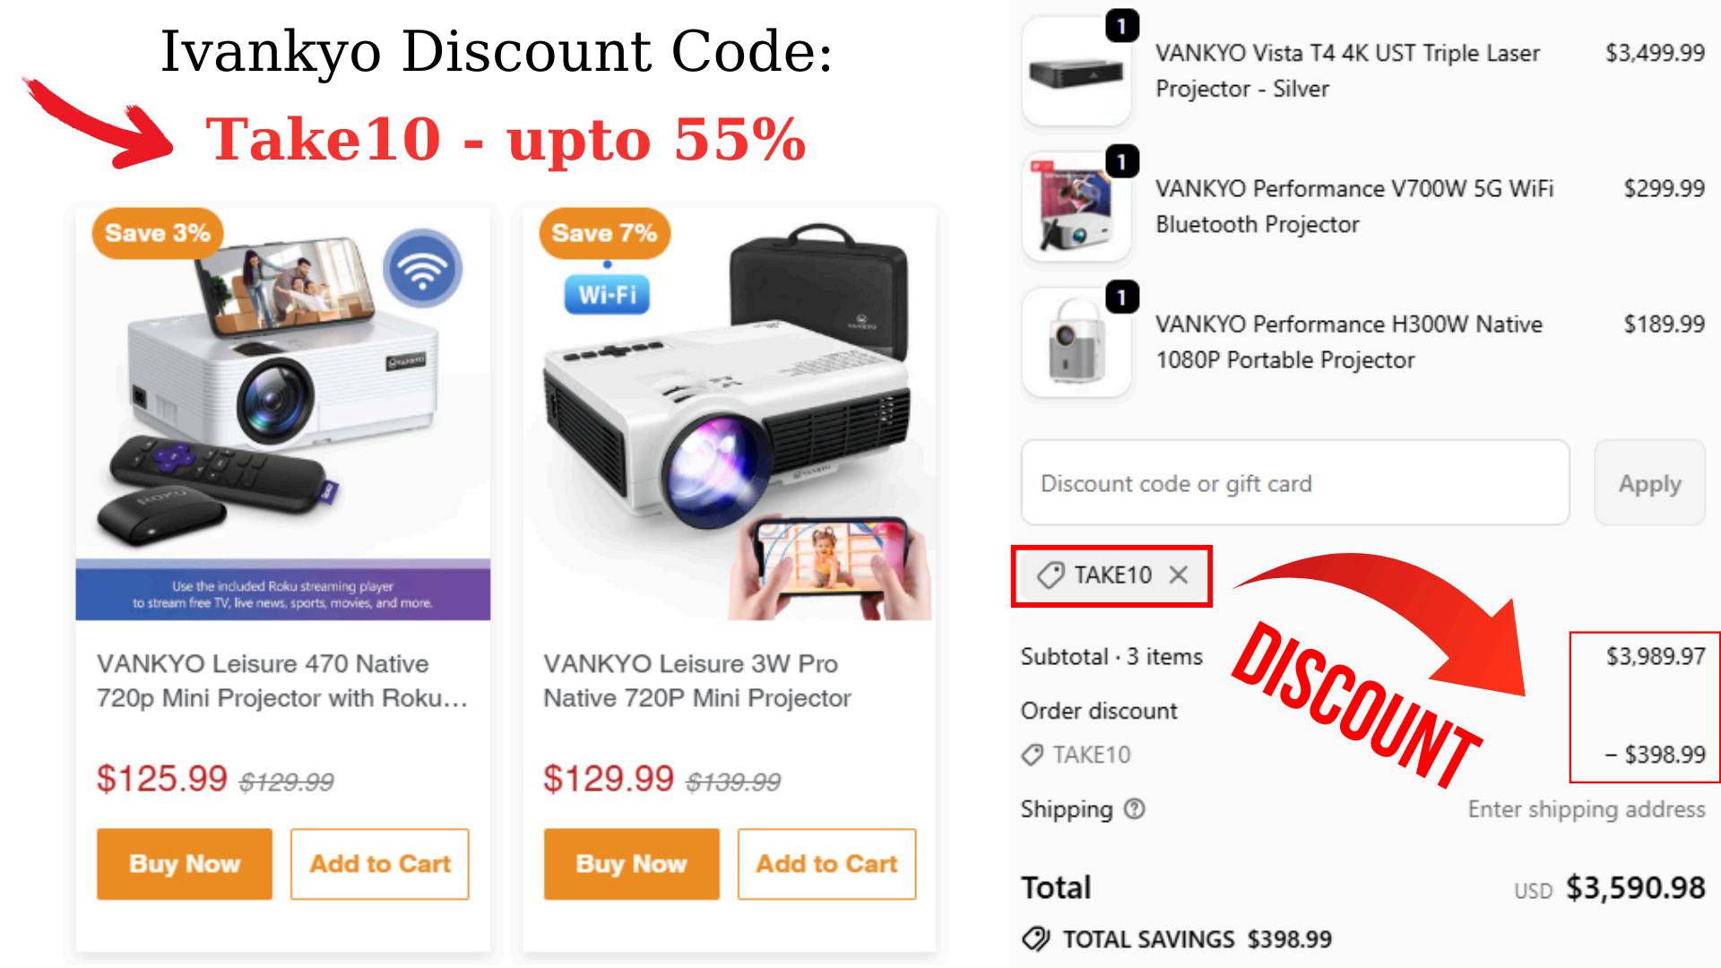This screenshot has width=1721, height=968.
Task: Click the tag icon in TAKE10 chip
Action: (x=1050, y=575)
